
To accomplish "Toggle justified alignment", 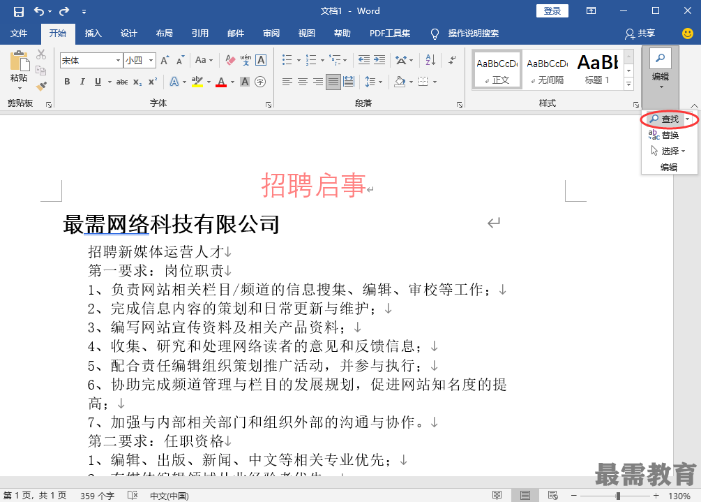I will tap(333, 82).
